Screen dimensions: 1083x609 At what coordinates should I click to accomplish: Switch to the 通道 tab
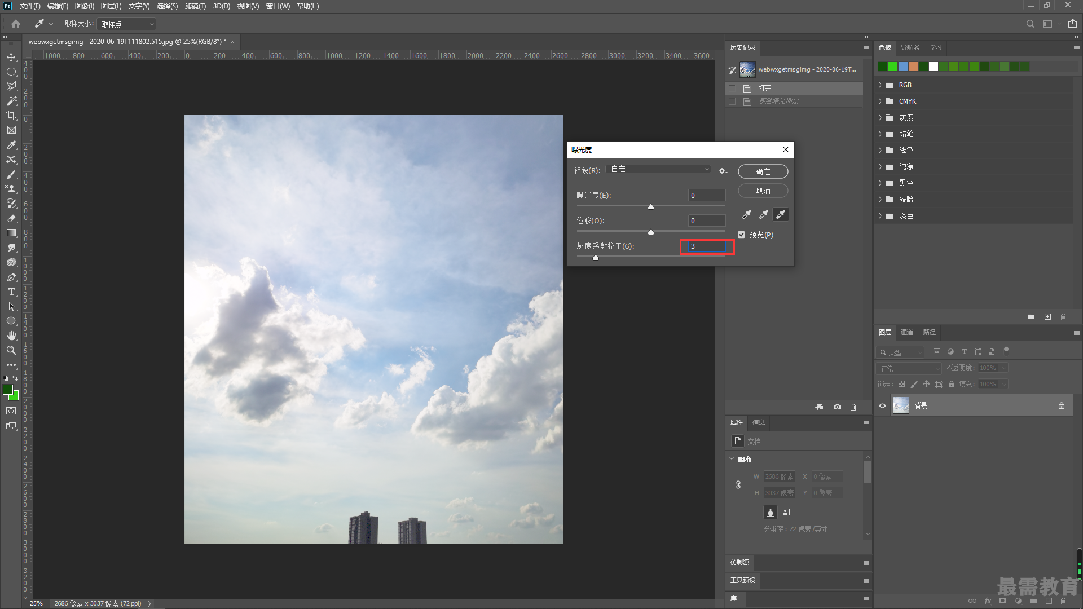click(907, 332)
